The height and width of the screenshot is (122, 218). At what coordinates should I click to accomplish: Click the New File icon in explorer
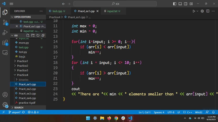28,35
